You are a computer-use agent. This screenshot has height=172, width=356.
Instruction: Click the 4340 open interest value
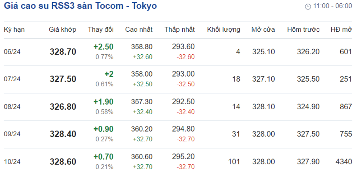pyautogui.click(x=344, y=162)
